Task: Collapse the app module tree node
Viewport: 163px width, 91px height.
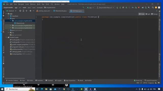Action: 6,14
